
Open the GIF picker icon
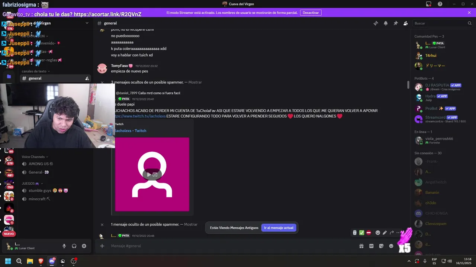click(371, 246)
